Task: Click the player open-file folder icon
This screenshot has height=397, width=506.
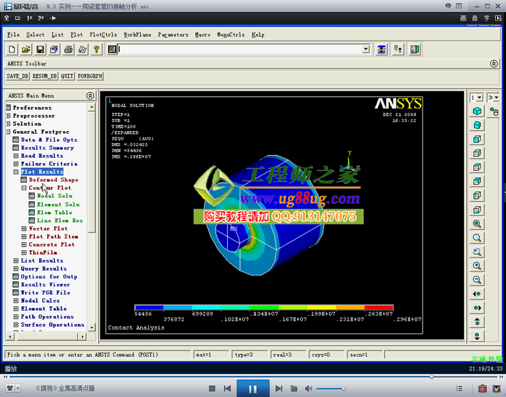Action: (x=293, y=389)
